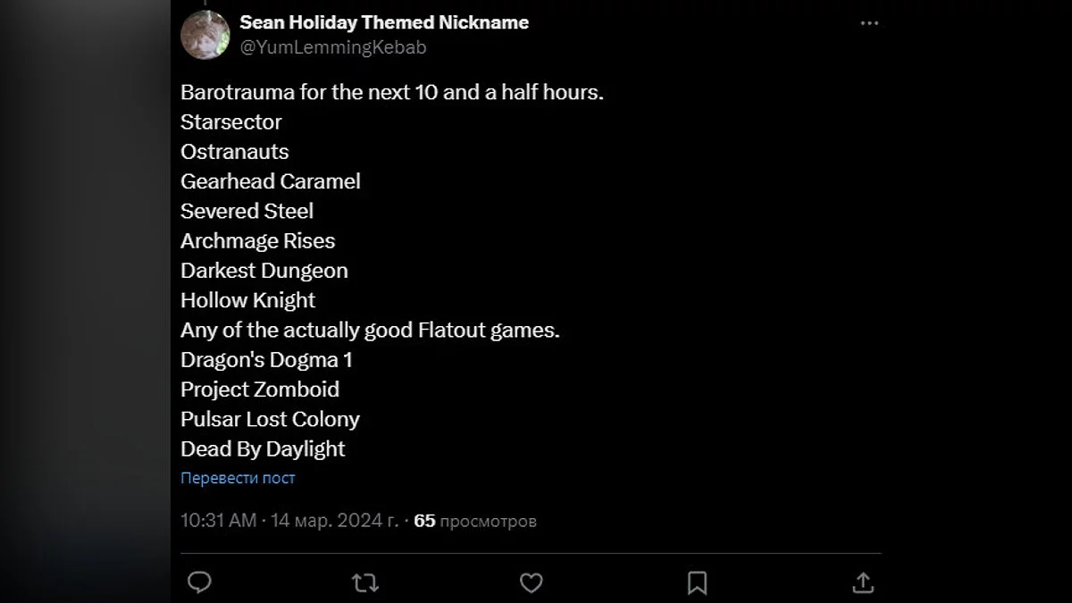
Task: Open Sean Holiday Themed Nickname's profile
Action: coord(384,22)
